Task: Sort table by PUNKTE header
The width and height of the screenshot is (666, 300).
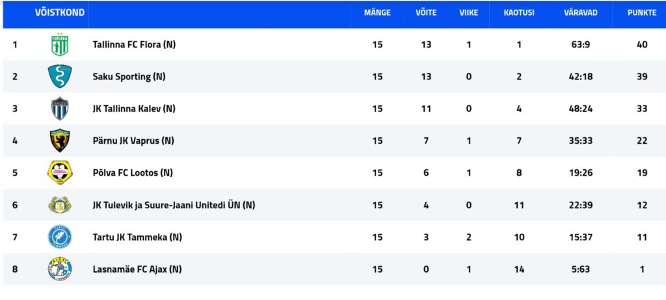Action: 642,13
